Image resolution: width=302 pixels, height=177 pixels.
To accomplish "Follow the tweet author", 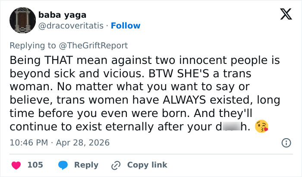I will pos(126,26).
